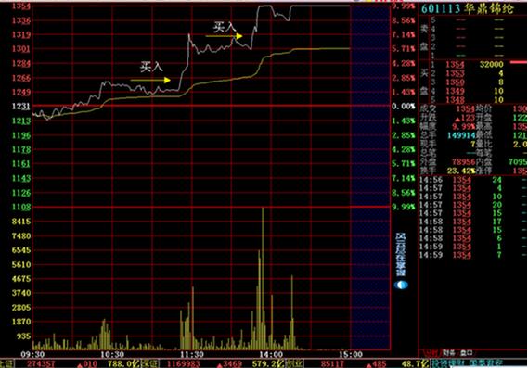The image size is (528, 368).
Task: Click the tallest volume bar near 14:00
Action: (x=263, y=278)
